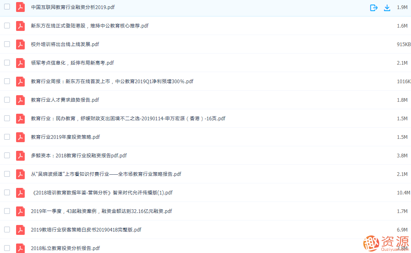Click the PDF icon for the 2019教培行业获客策略白皮书

20,230
